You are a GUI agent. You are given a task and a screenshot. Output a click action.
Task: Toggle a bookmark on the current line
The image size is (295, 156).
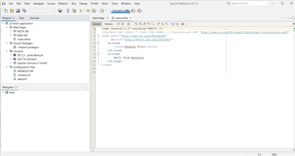(167, 24)
